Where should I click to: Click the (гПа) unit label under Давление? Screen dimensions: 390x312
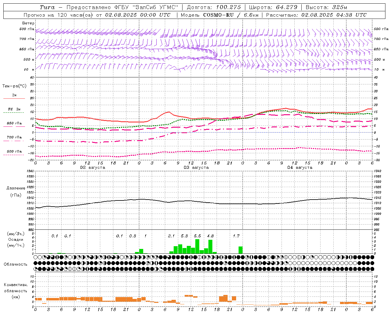click(x=16, y=195)
